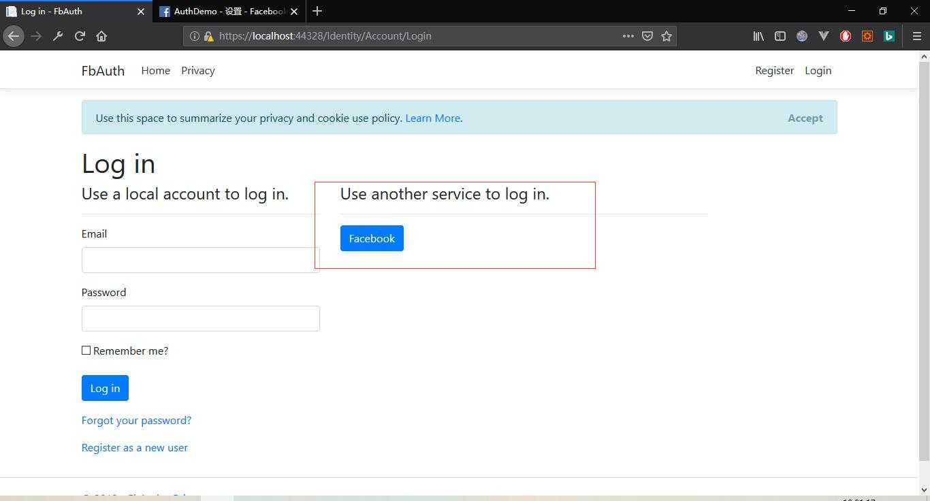Reload the page with the refresh icon
Screen dimensions: 930x501
(x=80, y=36)
